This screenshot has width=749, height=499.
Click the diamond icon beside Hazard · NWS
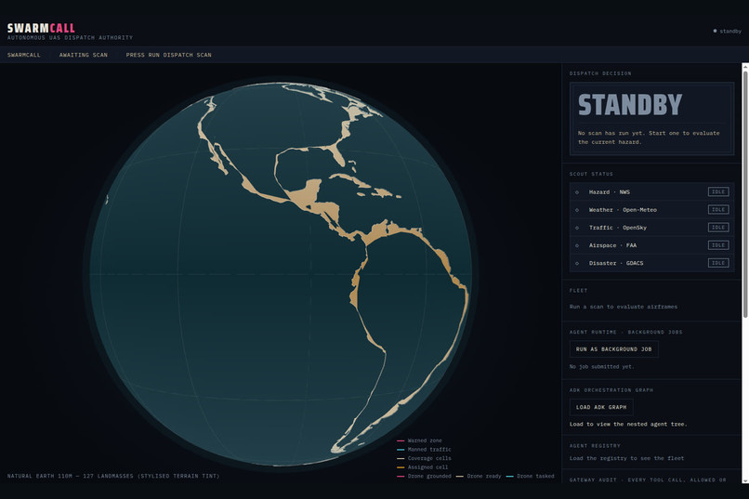click(576, 192)
